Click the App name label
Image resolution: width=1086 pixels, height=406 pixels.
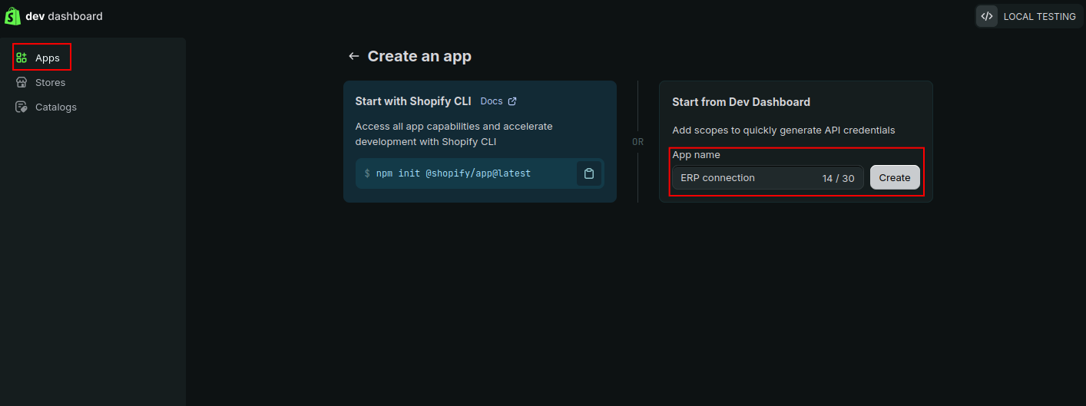696,155
